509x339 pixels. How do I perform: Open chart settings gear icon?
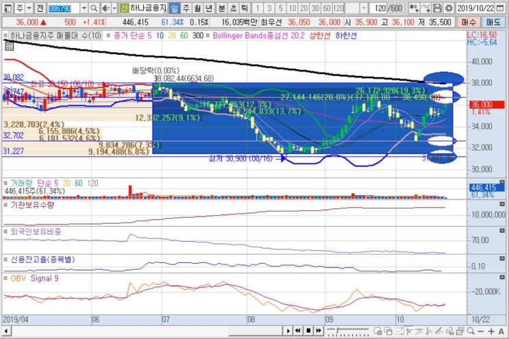(449, 8)
